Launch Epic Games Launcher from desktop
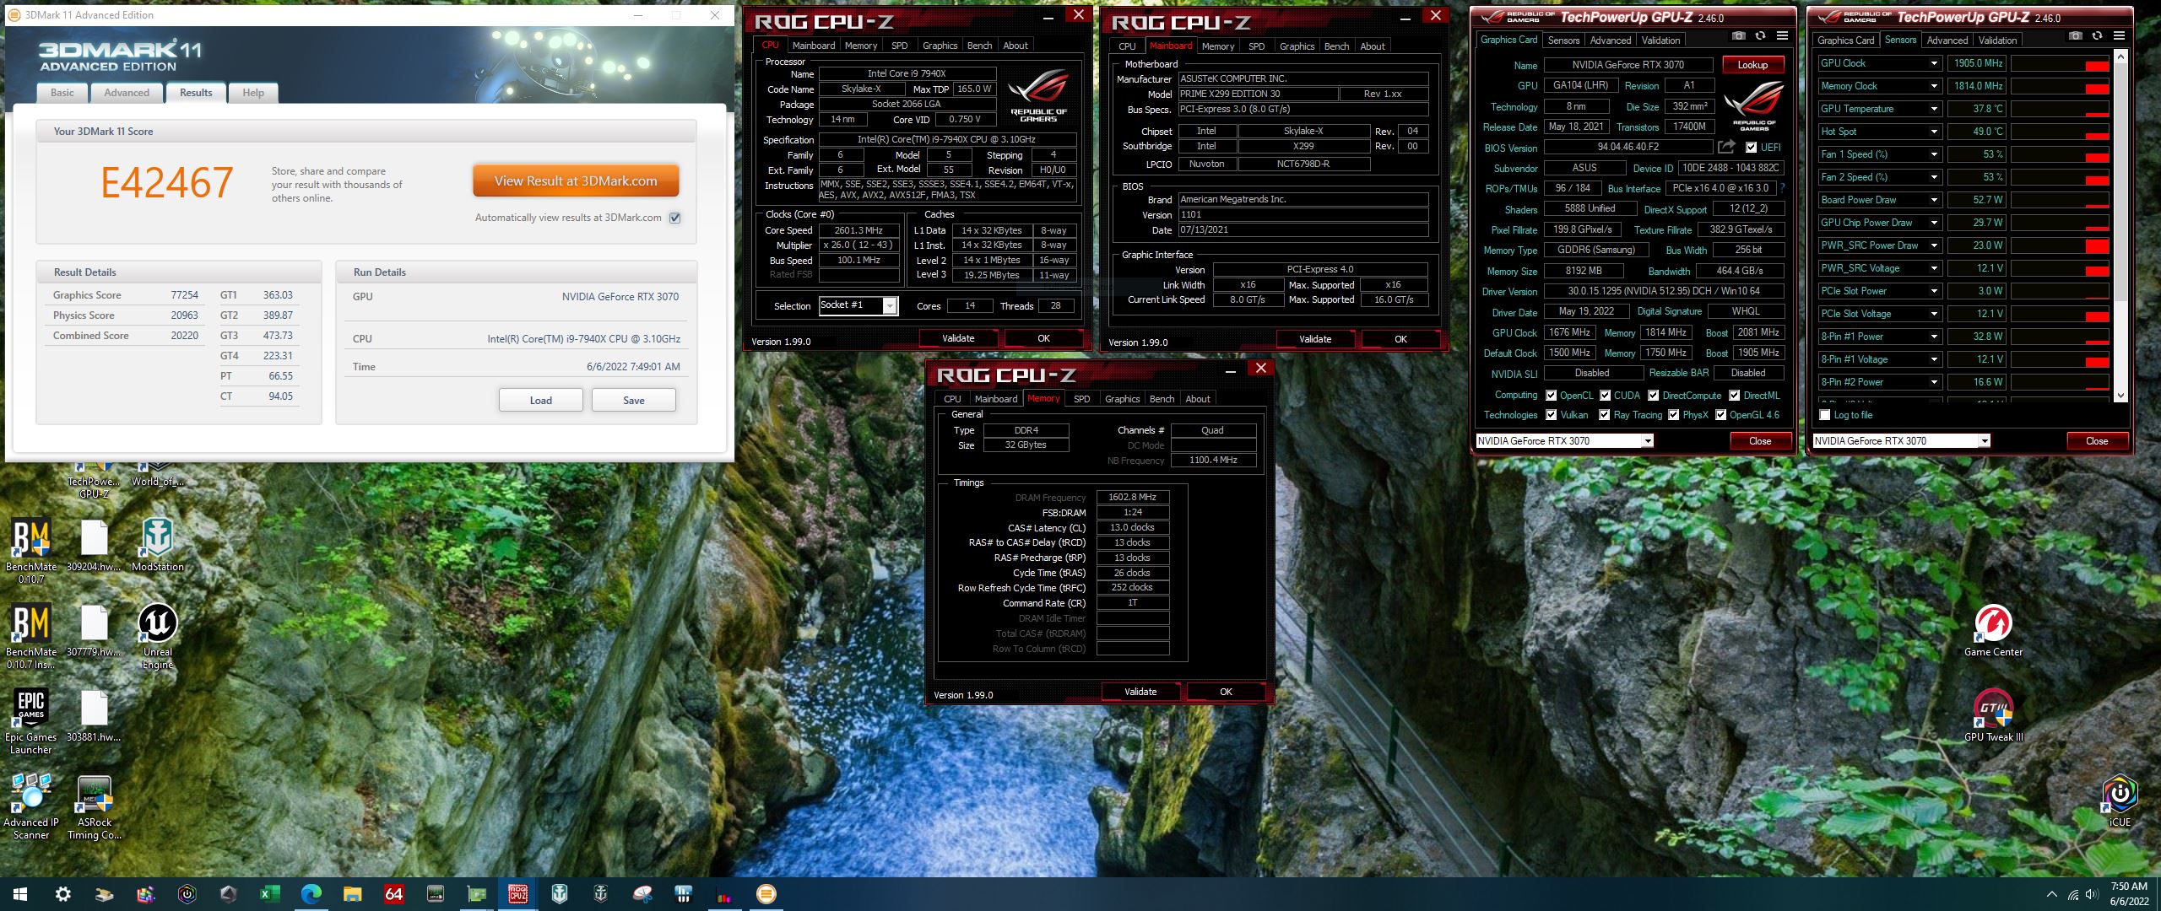Image resolution: width=2161 pixels, height=911 pixels. click(31, 720)
